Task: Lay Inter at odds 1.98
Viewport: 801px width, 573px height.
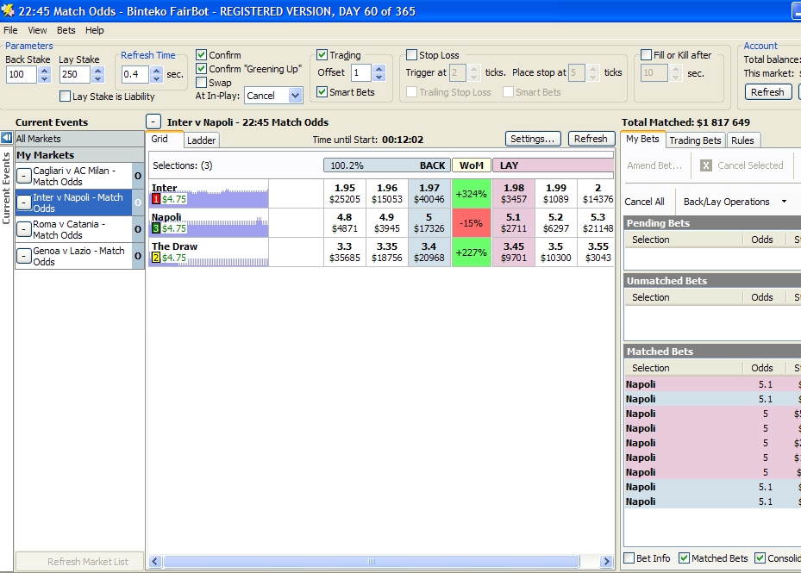Action: point(513,194)
